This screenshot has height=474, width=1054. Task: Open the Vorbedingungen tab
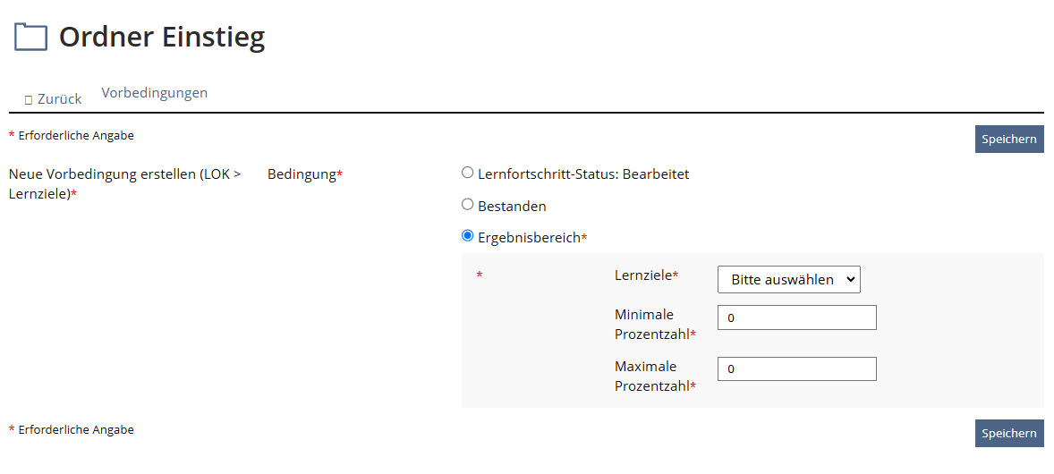[x=155, y=92]
